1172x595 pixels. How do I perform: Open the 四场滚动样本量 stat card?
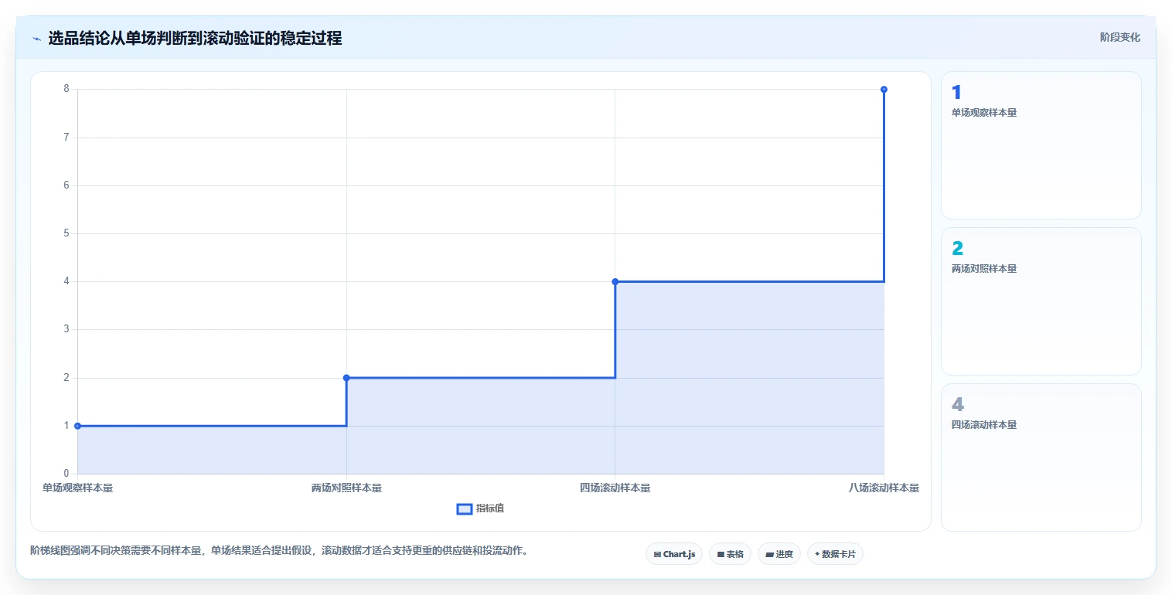tap(1041, 457)
